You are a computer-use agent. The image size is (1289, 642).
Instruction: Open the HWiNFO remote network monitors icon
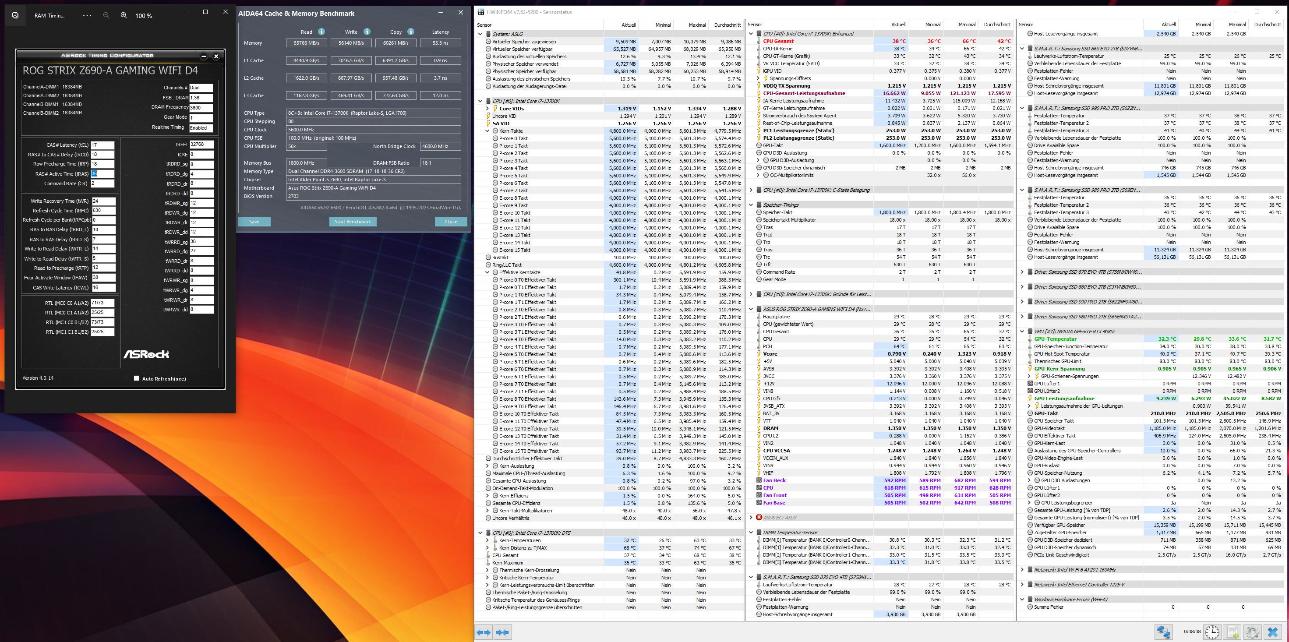click(x=1163, y=632)
